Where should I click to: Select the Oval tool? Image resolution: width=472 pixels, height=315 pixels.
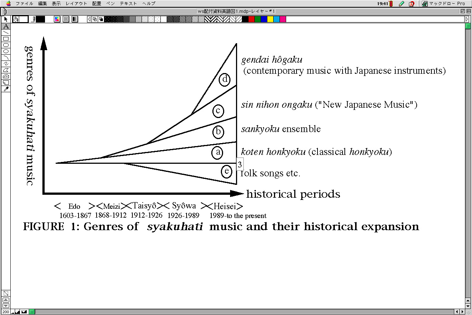(x=6, y=51)
